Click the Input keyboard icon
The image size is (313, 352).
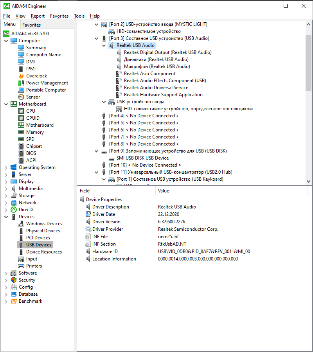21,259
